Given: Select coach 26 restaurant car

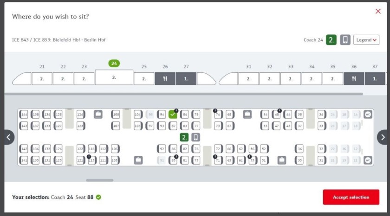Looking at the screenshot, I should (x=165, y=78).
